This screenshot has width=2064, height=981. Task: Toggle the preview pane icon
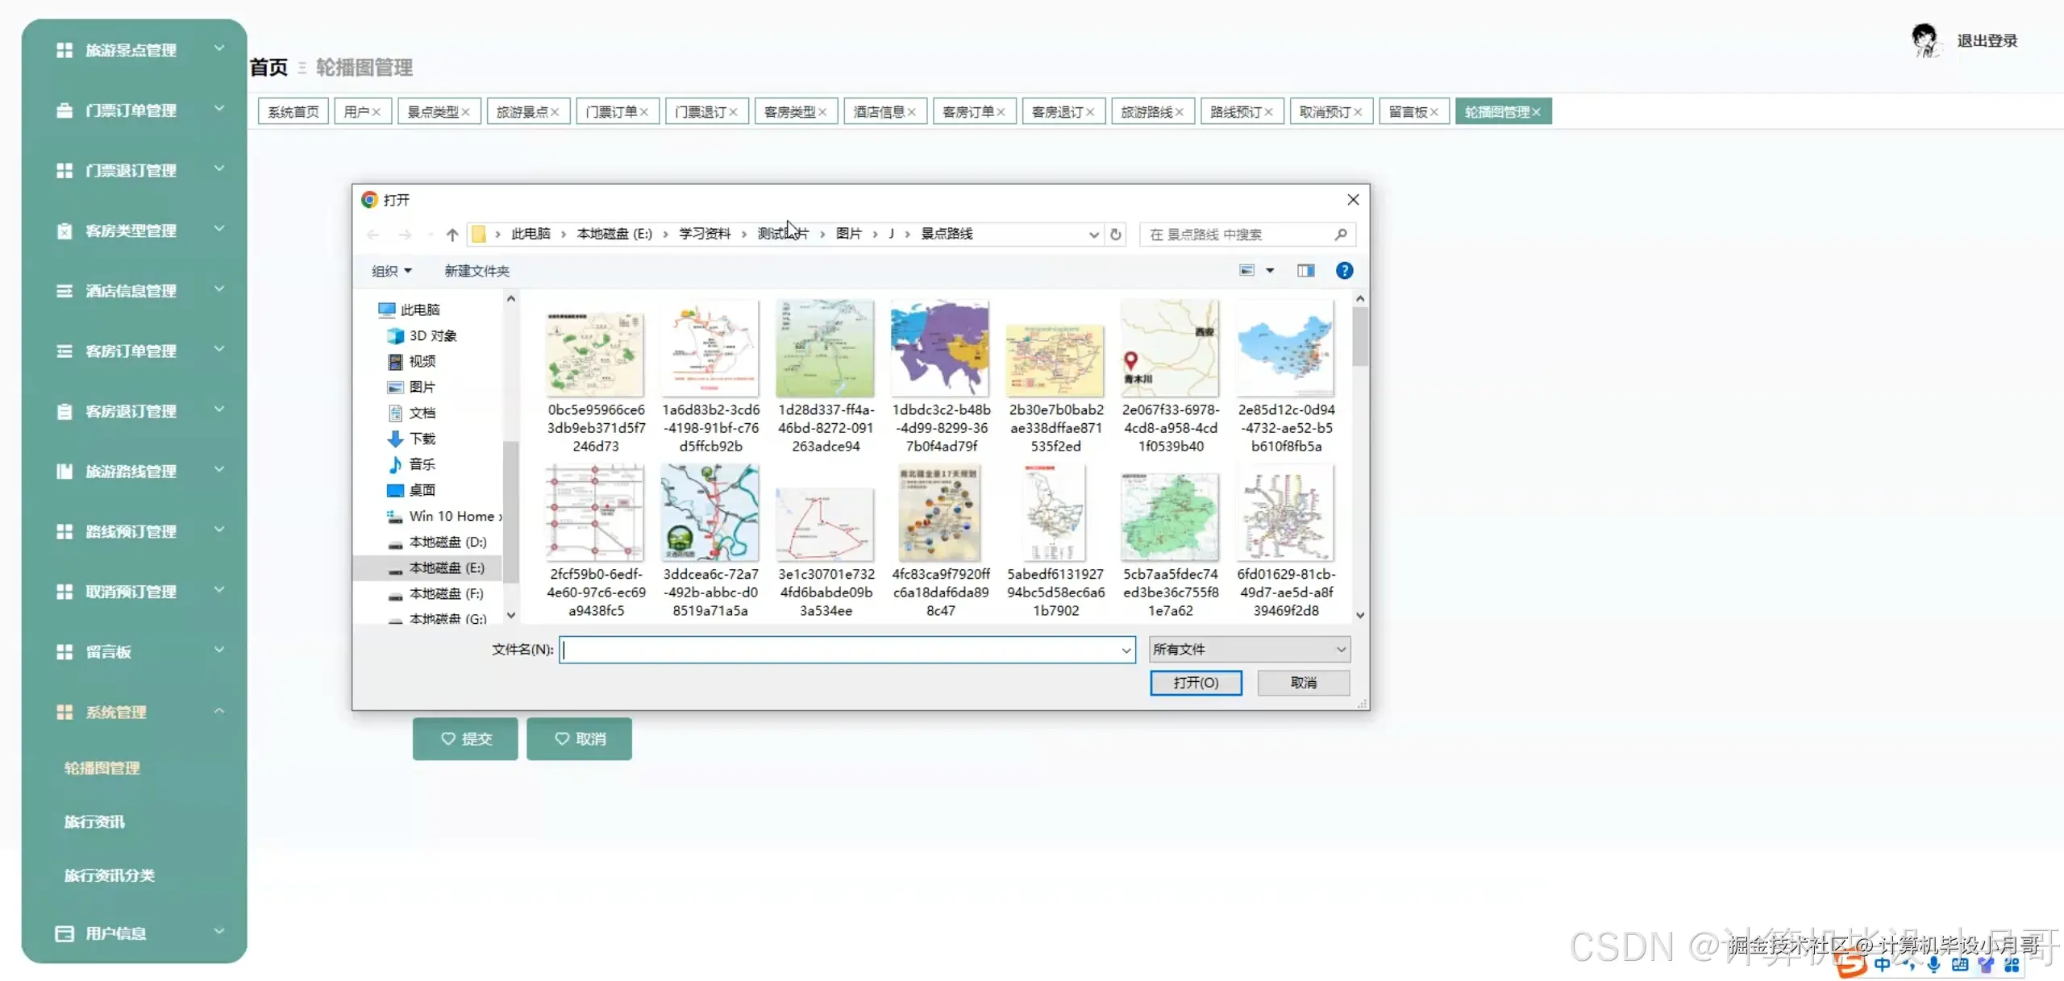point(1305,271)
